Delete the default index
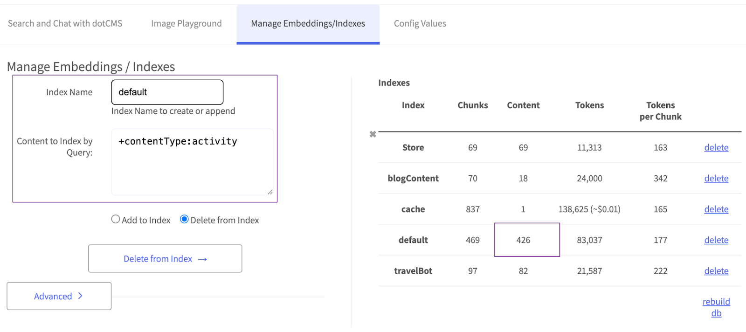The width and height of the screenshot is (746, 332). [x=716, y=240]
